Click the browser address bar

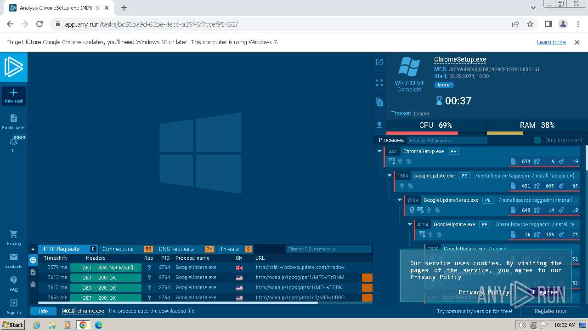click(280, 24)
